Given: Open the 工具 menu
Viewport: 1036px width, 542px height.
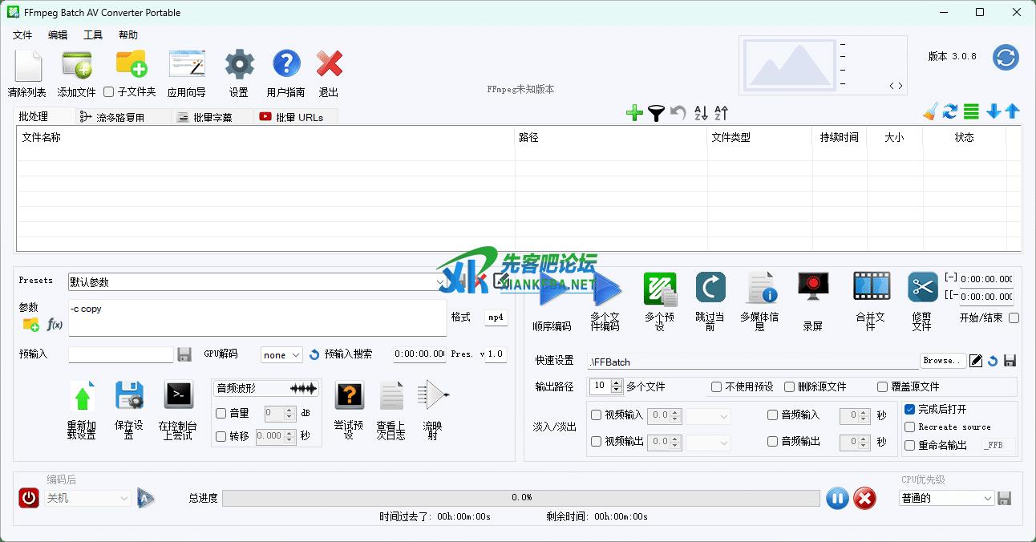Looking at the screenshot, I should pos(93,35).
